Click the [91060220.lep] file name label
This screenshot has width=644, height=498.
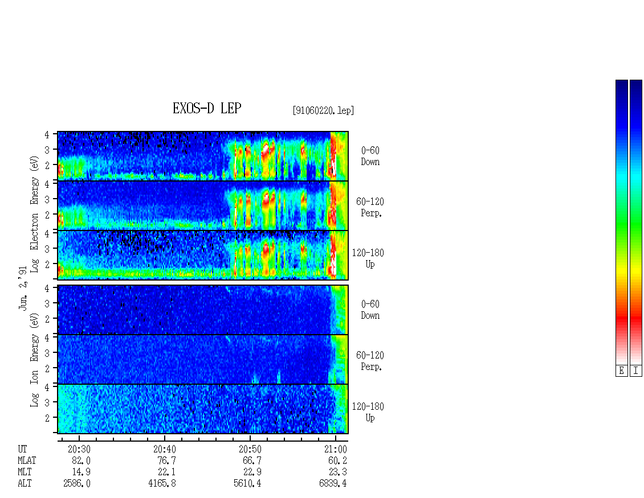coord(323,110)
